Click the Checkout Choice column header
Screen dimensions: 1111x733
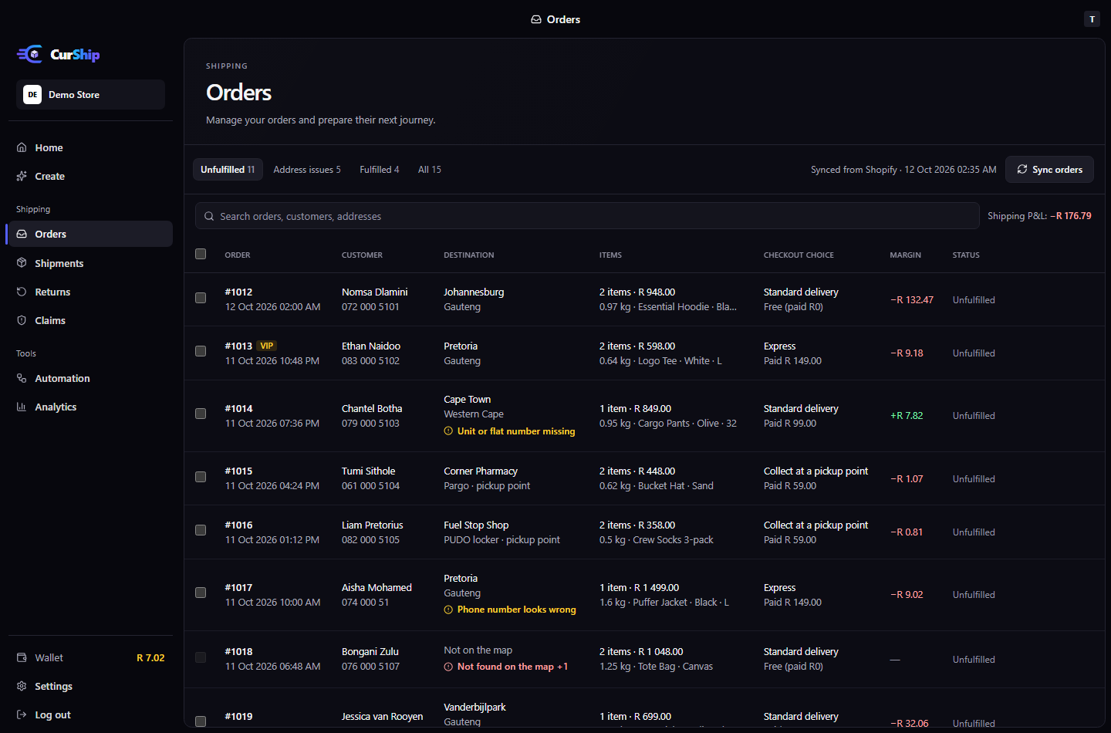pyautogui.click(x=799, y=255)
